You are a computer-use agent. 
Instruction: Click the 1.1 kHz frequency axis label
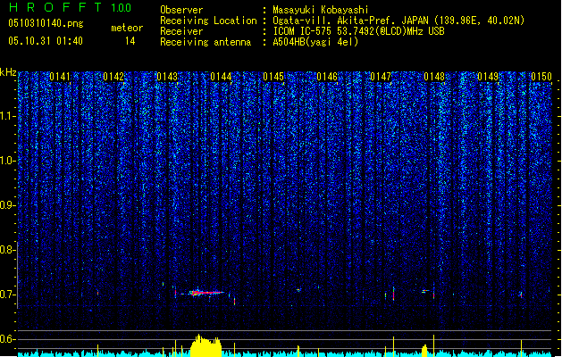pos(7,116)
